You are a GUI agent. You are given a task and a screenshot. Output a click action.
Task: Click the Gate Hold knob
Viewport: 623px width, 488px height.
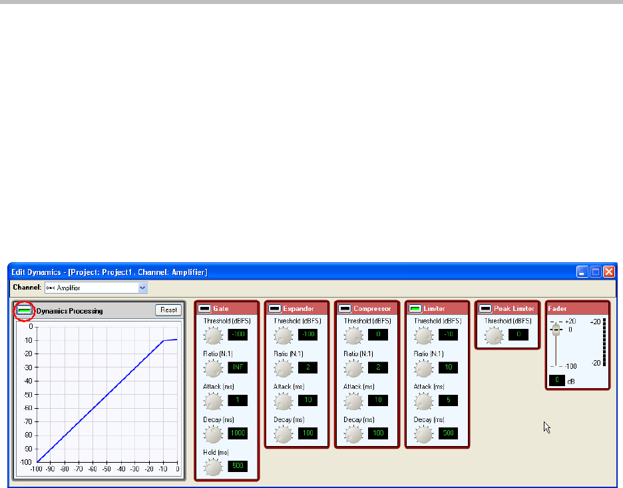pyautogui.click(x=214, y=467)
